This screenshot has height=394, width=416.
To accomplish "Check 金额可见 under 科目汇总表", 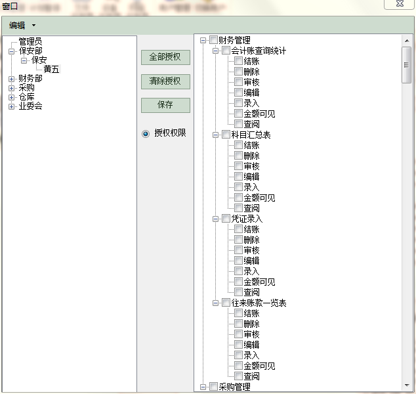I will pos(238,197).
